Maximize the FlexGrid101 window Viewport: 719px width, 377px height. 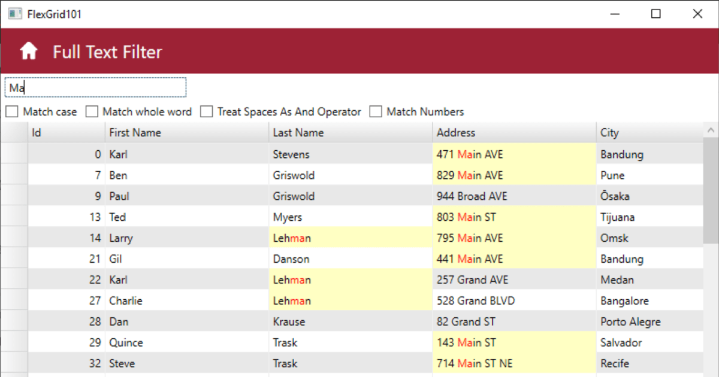656,14
